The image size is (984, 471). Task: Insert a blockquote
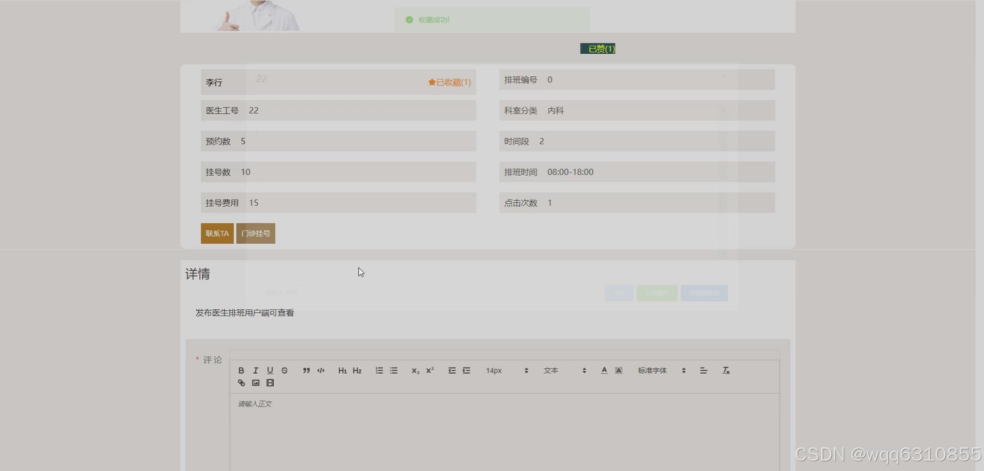[306, 371]
